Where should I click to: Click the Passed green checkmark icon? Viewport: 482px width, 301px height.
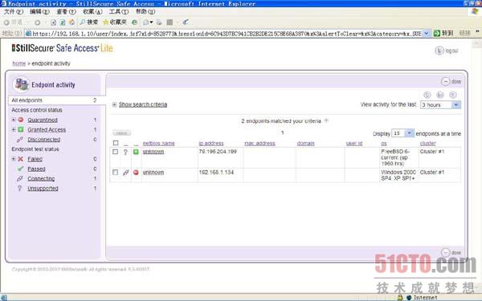click(21, 169)
